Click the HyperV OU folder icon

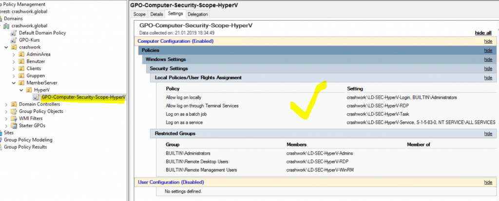(x=29, y=90)
